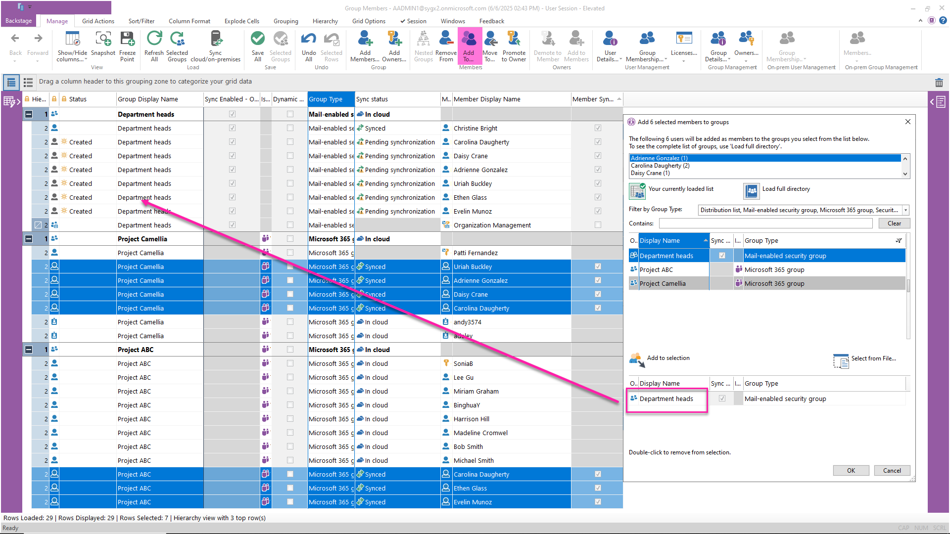Viewport: 950px width, 534px height.
Task: Click Add to selection icon
Action: pos(637,360)
